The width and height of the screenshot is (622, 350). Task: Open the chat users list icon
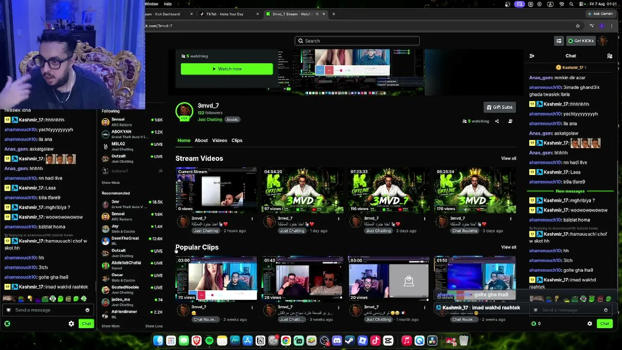[x=610, y=56]
